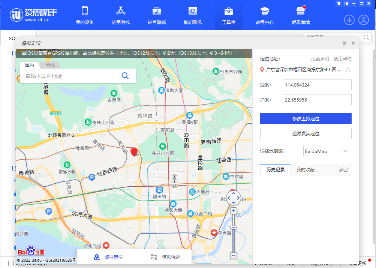The height and width of the screenshot is (268, 376).
Task: Open the 我的设备 section
Action: click(85, 15)
